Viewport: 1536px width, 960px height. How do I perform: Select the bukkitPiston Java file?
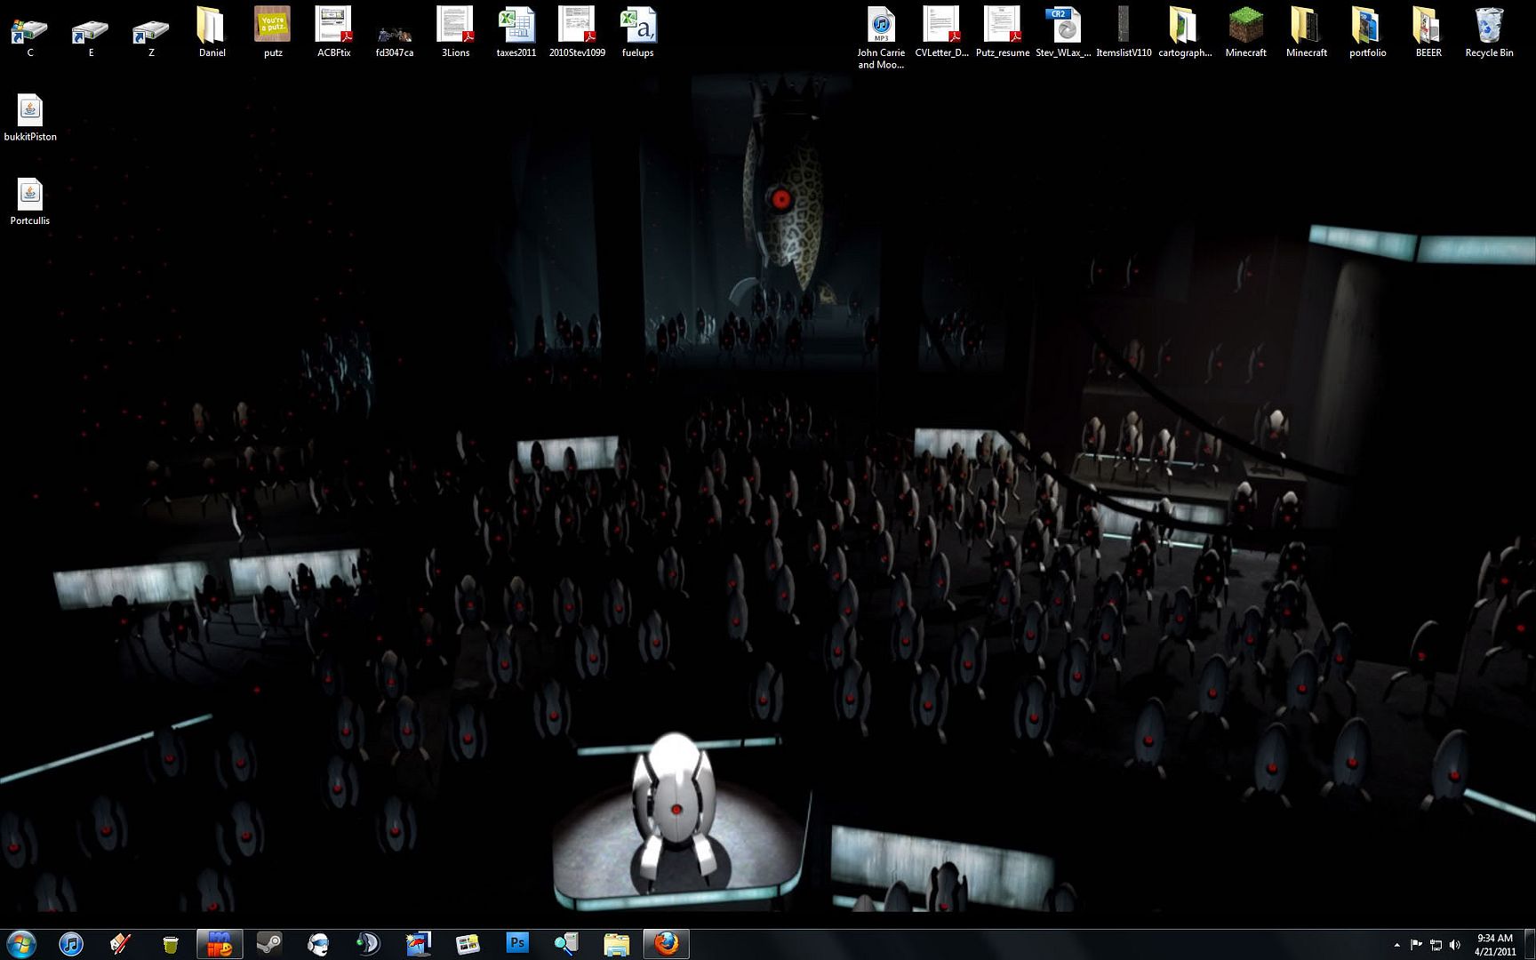[x=30, y=116]
